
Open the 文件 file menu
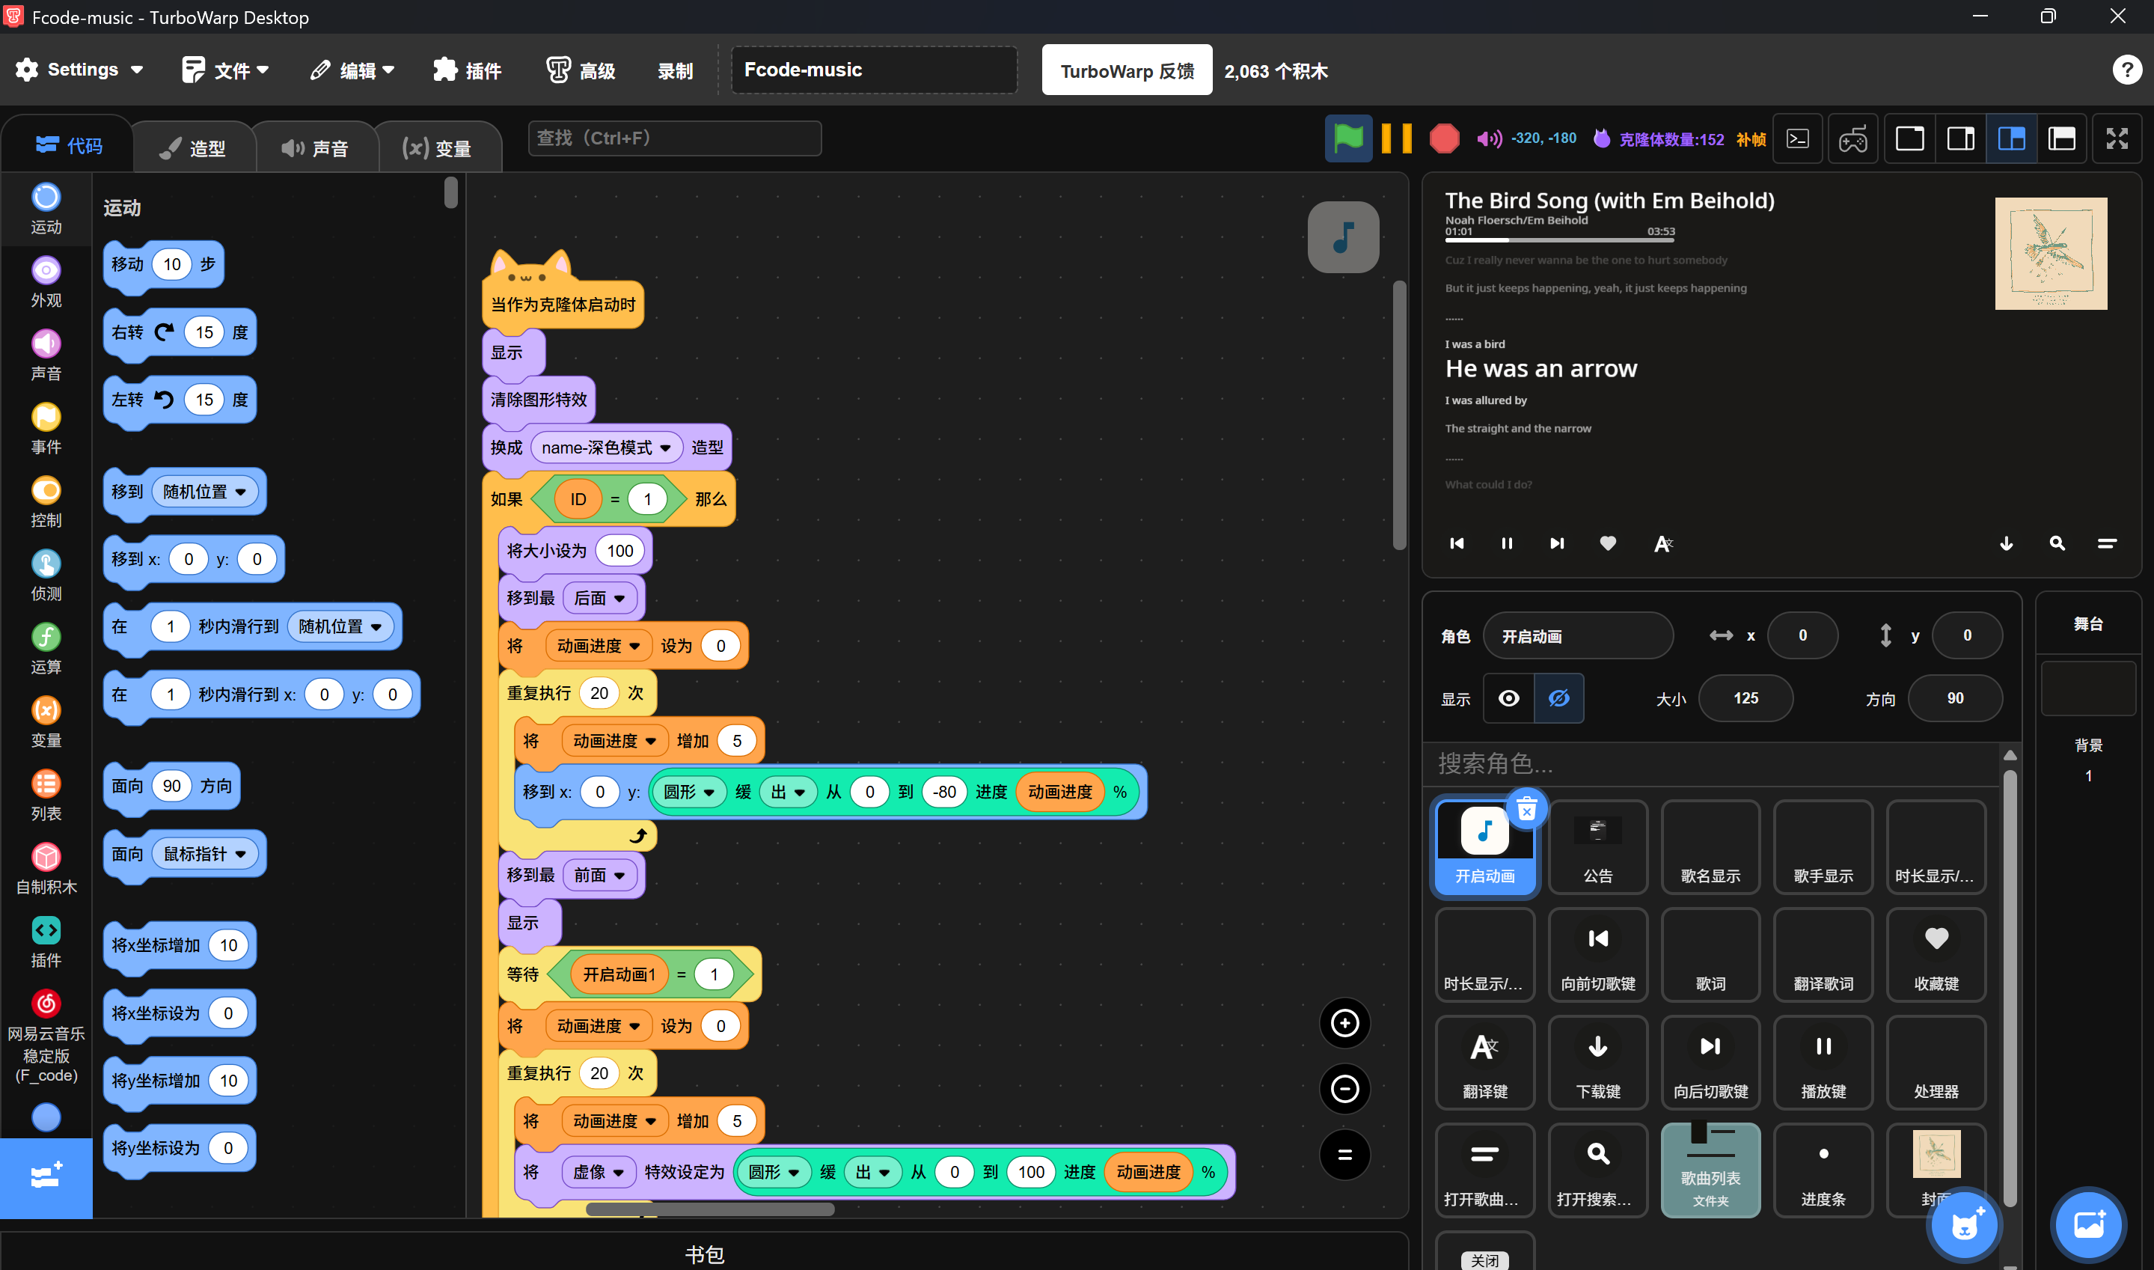[226, 70]
